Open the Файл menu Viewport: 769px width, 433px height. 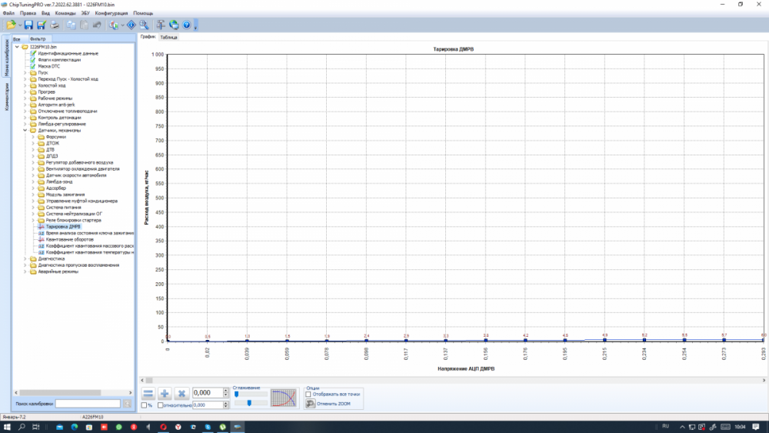click(8, 13)
